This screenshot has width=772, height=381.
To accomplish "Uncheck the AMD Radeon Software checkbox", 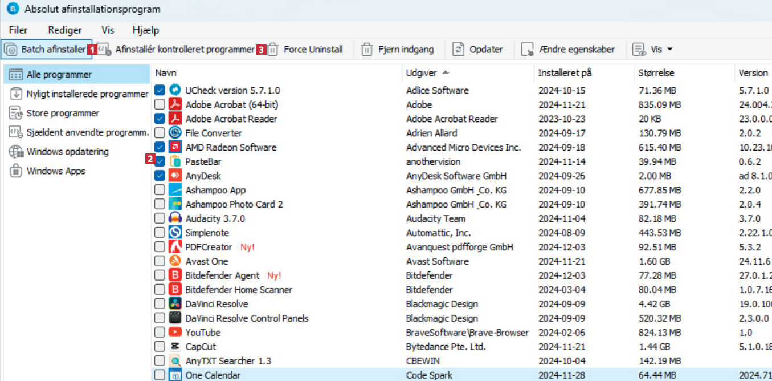I will [x=160, y=147].
